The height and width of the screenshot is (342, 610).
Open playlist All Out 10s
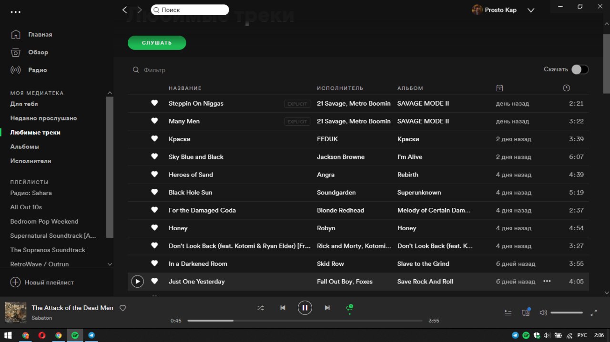[x=26, y=207]
